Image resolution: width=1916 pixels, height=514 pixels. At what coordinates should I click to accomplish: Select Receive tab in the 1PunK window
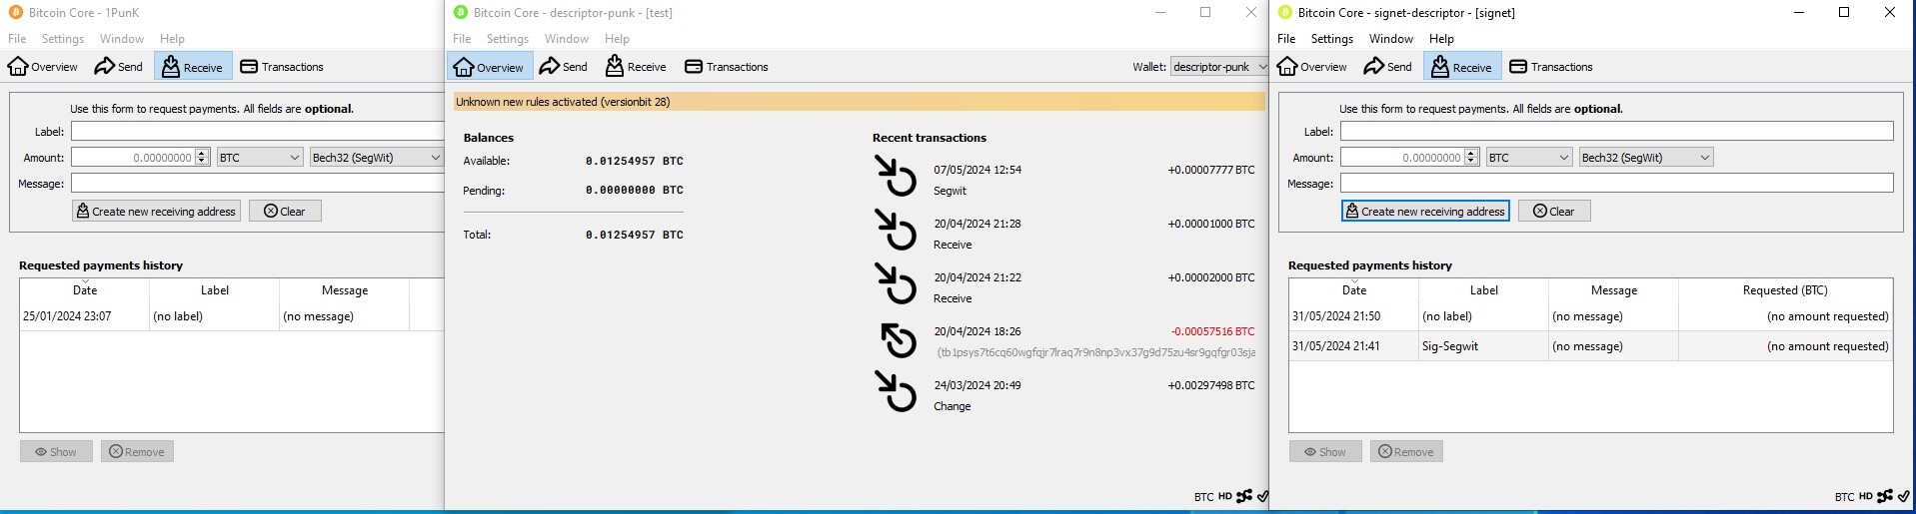pos(193,67)
